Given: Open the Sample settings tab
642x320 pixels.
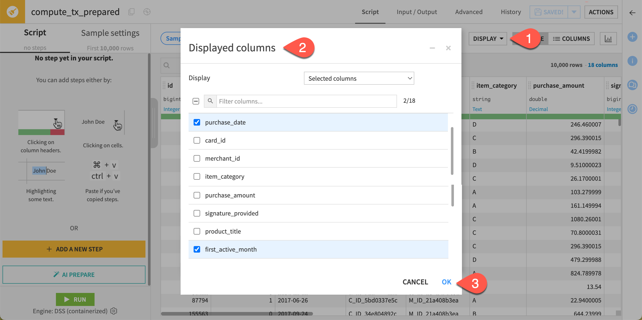Looking at the screenshot, I should coord(110,33).
